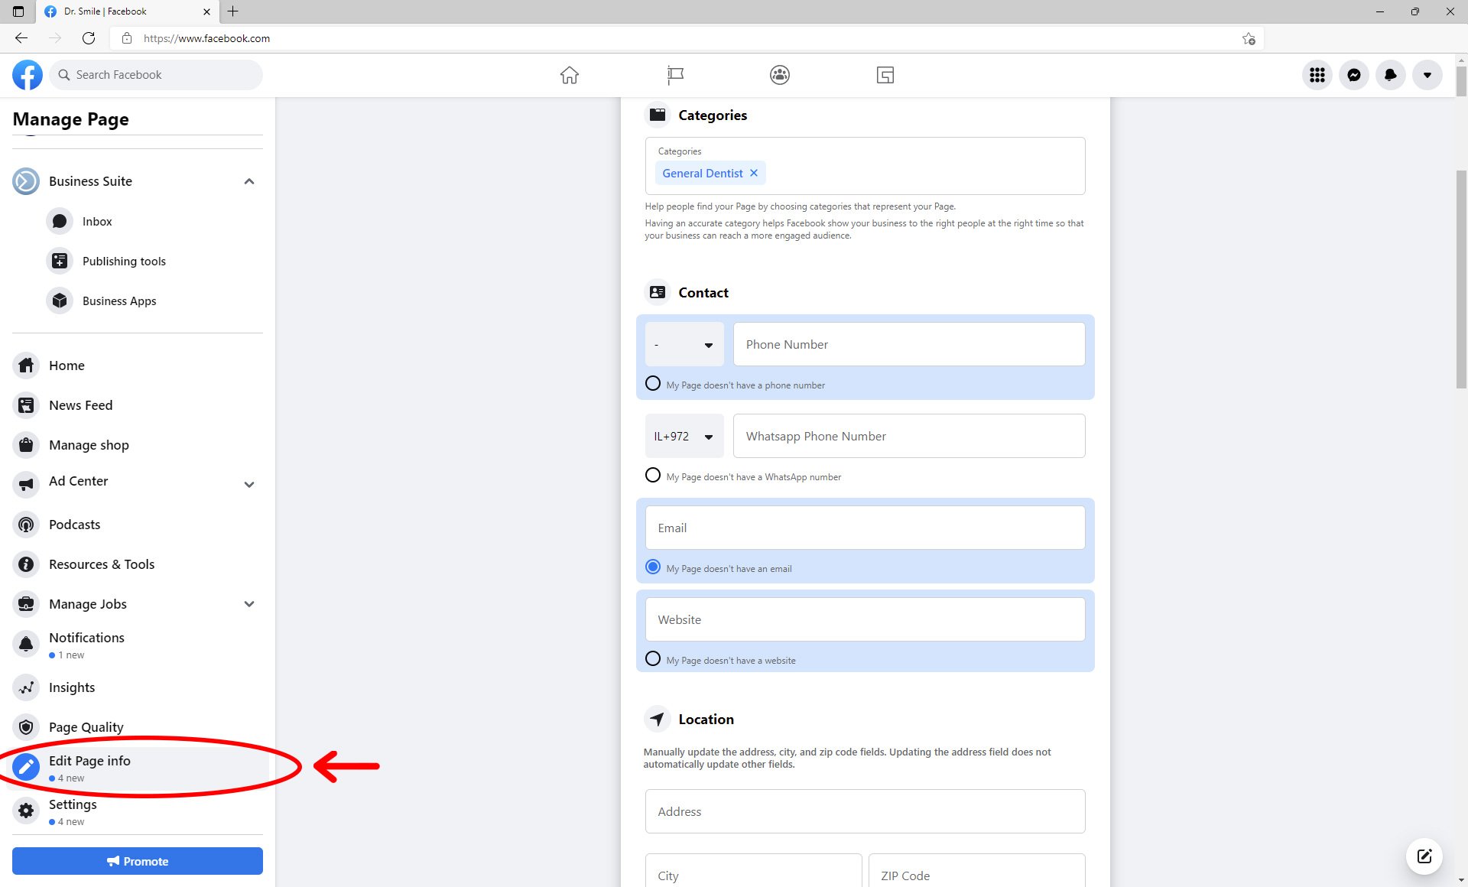Click the new message compose floating icon
Viewport: 1468px width, 887px height.
click(1424, 856)
